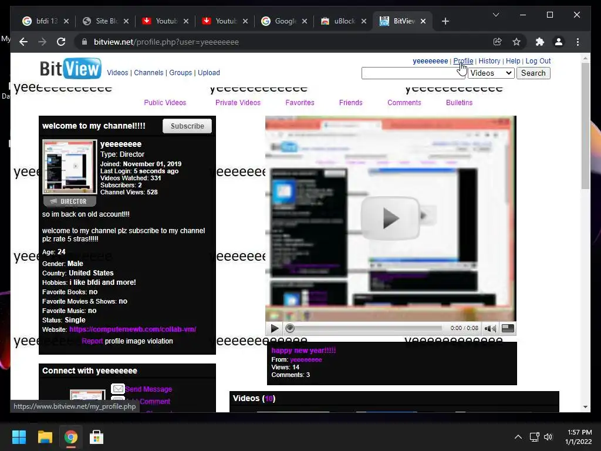Click the yeeeeeeee username link at top
Screen dimensions: 601x451
click(430, 61)
